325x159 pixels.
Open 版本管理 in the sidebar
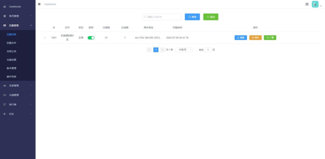pos(18,68)
